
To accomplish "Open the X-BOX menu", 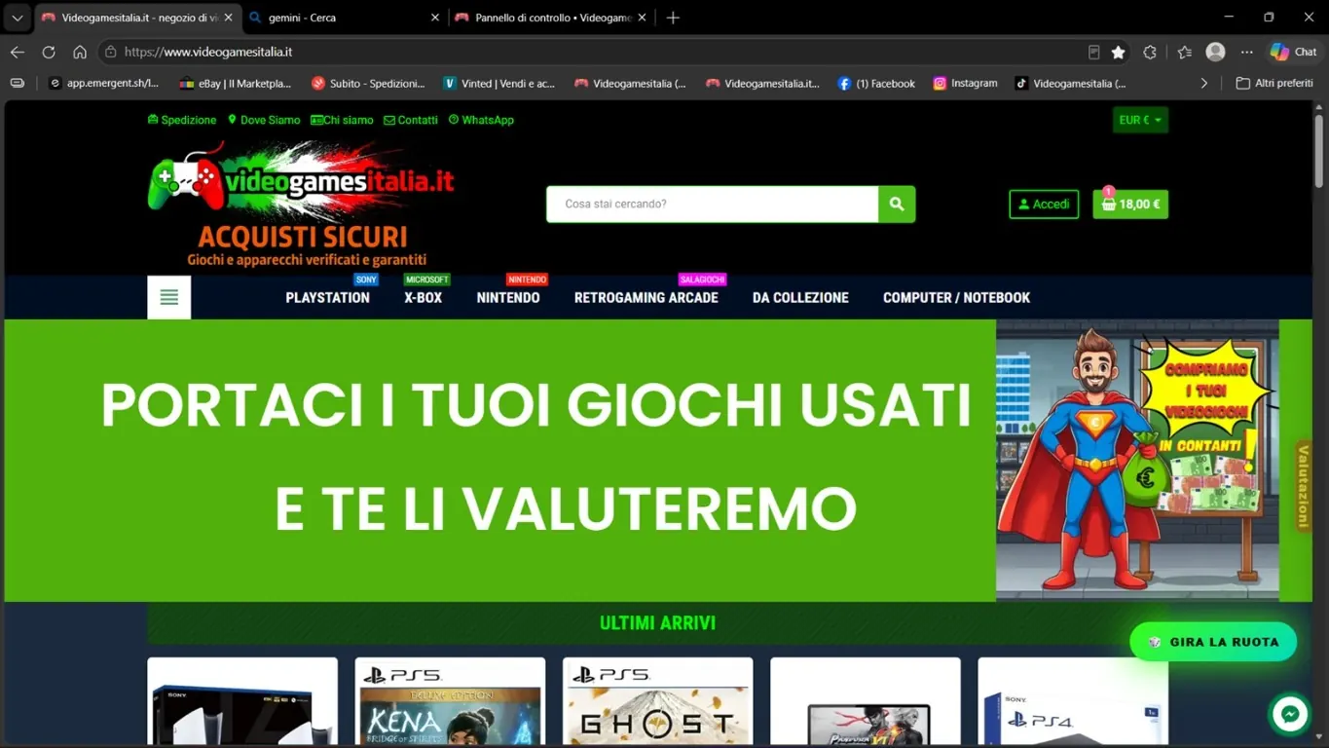I will click(424, 298).
